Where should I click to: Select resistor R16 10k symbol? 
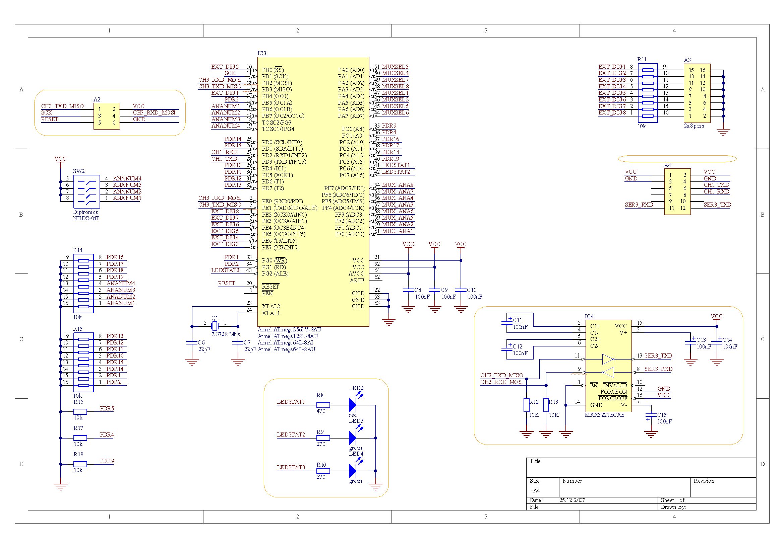pos(80,411)
